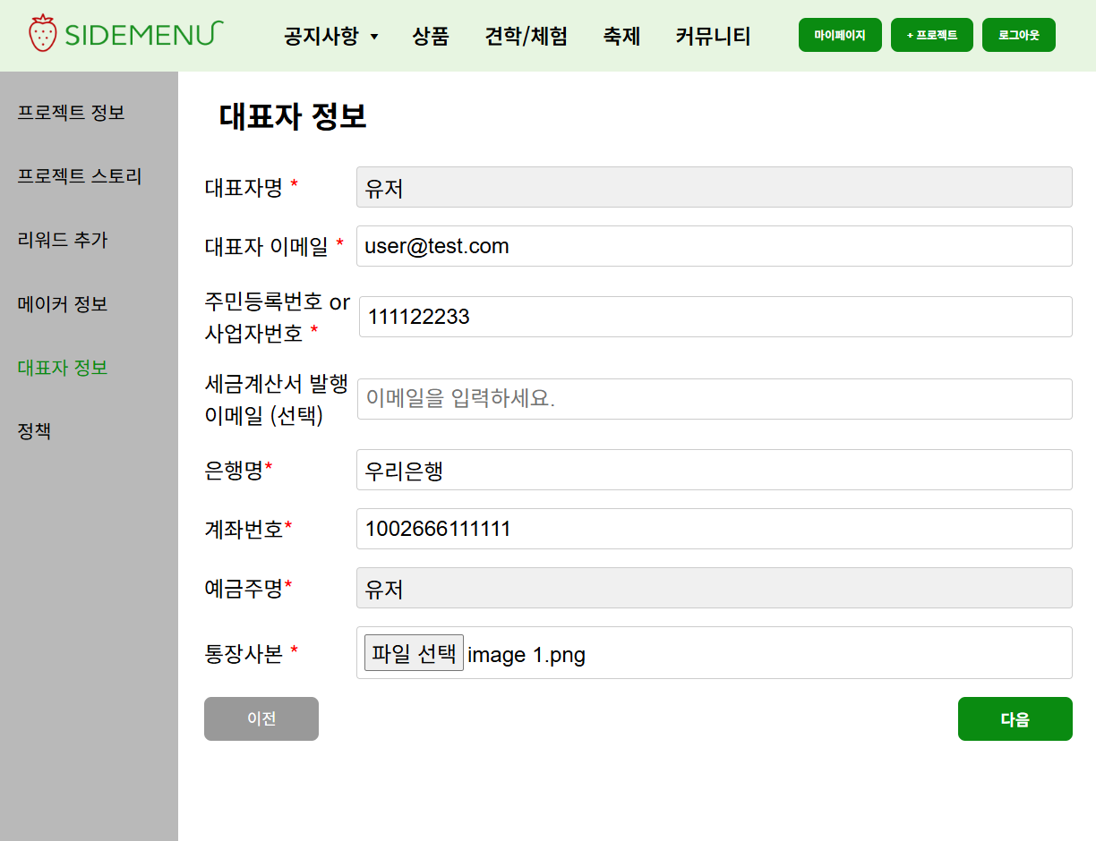Select 프로젝트 정보 in the sidebar

[x=72, y=113]
